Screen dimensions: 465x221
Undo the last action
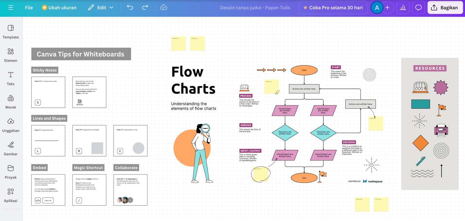(x=130, y=7)
